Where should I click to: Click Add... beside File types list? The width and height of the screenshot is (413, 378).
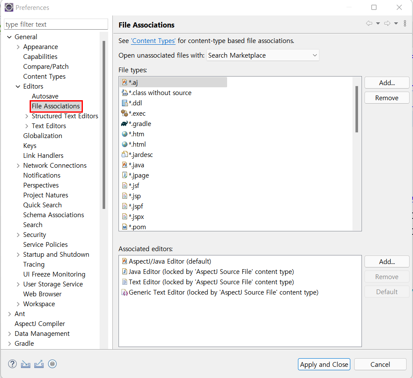[387, 83]
